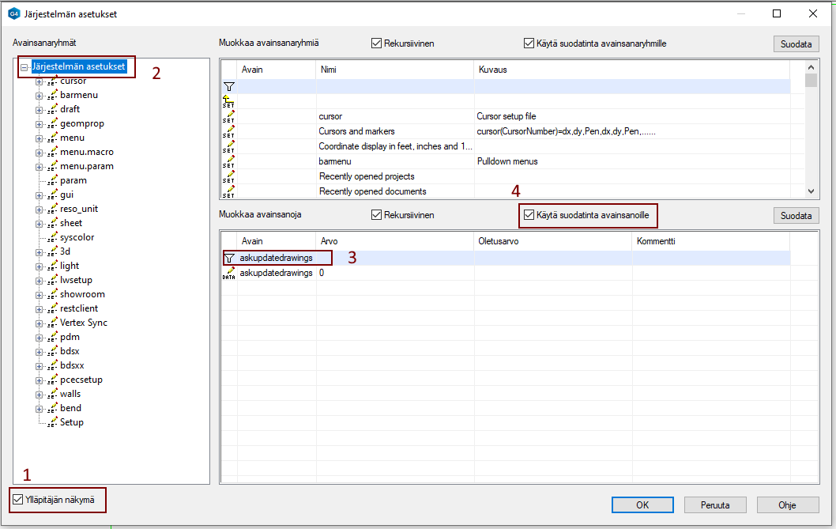
Task: Click the pencil icon next to showroom
Action: click(x=53, y=294)
